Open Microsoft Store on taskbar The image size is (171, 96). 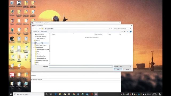65,94
